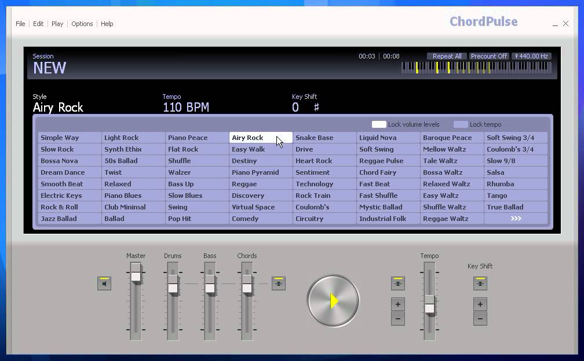Select the Industrial Folk style
The width and height of the screenshot is (584, 361).
pyautogui.click(x=388, y=219)
